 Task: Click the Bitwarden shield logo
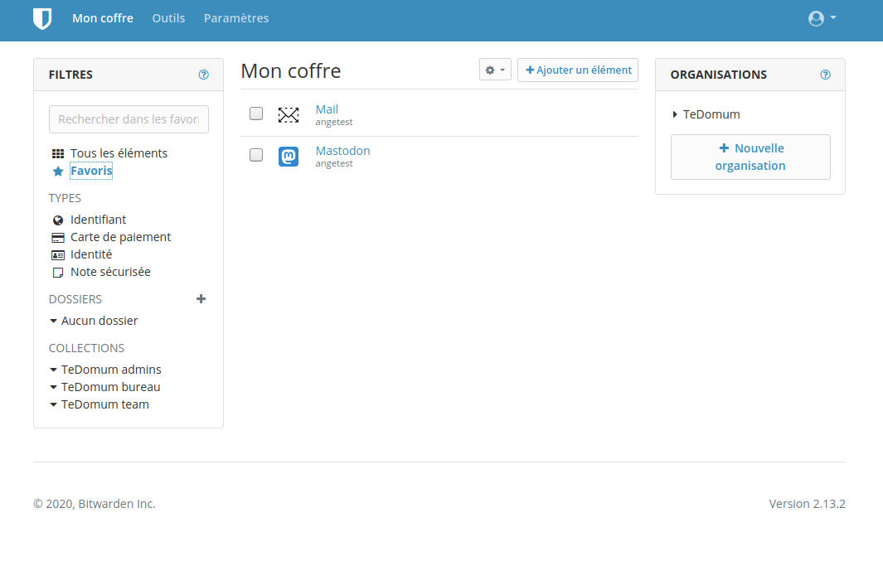point(42,18)
